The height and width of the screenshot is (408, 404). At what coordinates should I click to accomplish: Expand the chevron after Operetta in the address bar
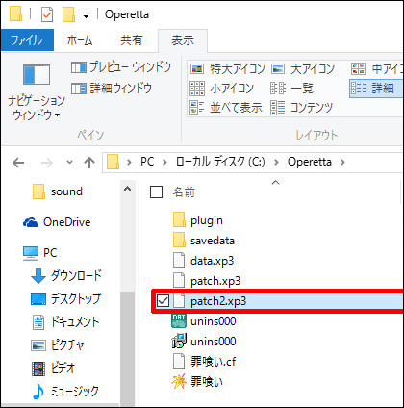click(x=342, y=162)
